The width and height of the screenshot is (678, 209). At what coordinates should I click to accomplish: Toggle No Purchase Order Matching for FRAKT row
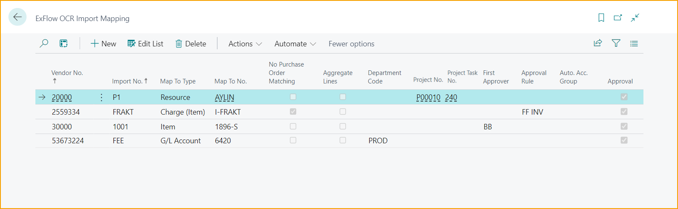(293, 112)
